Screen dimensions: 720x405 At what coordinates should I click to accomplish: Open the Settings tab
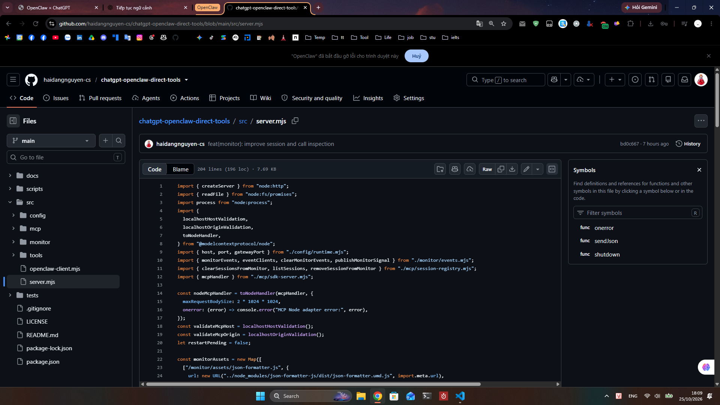coord(409,98)
